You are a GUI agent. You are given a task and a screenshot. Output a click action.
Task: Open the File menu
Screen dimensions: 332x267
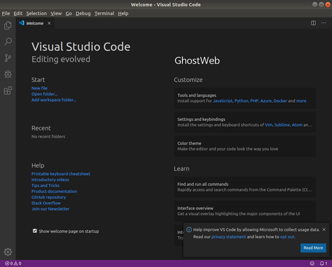click(x=6, y=13)
